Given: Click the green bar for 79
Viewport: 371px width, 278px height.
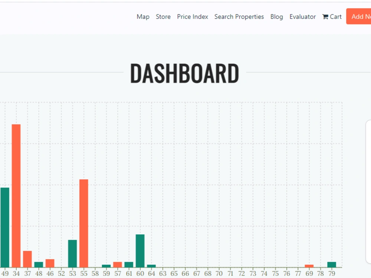Looking at the screenshot, I should (332, 265).
